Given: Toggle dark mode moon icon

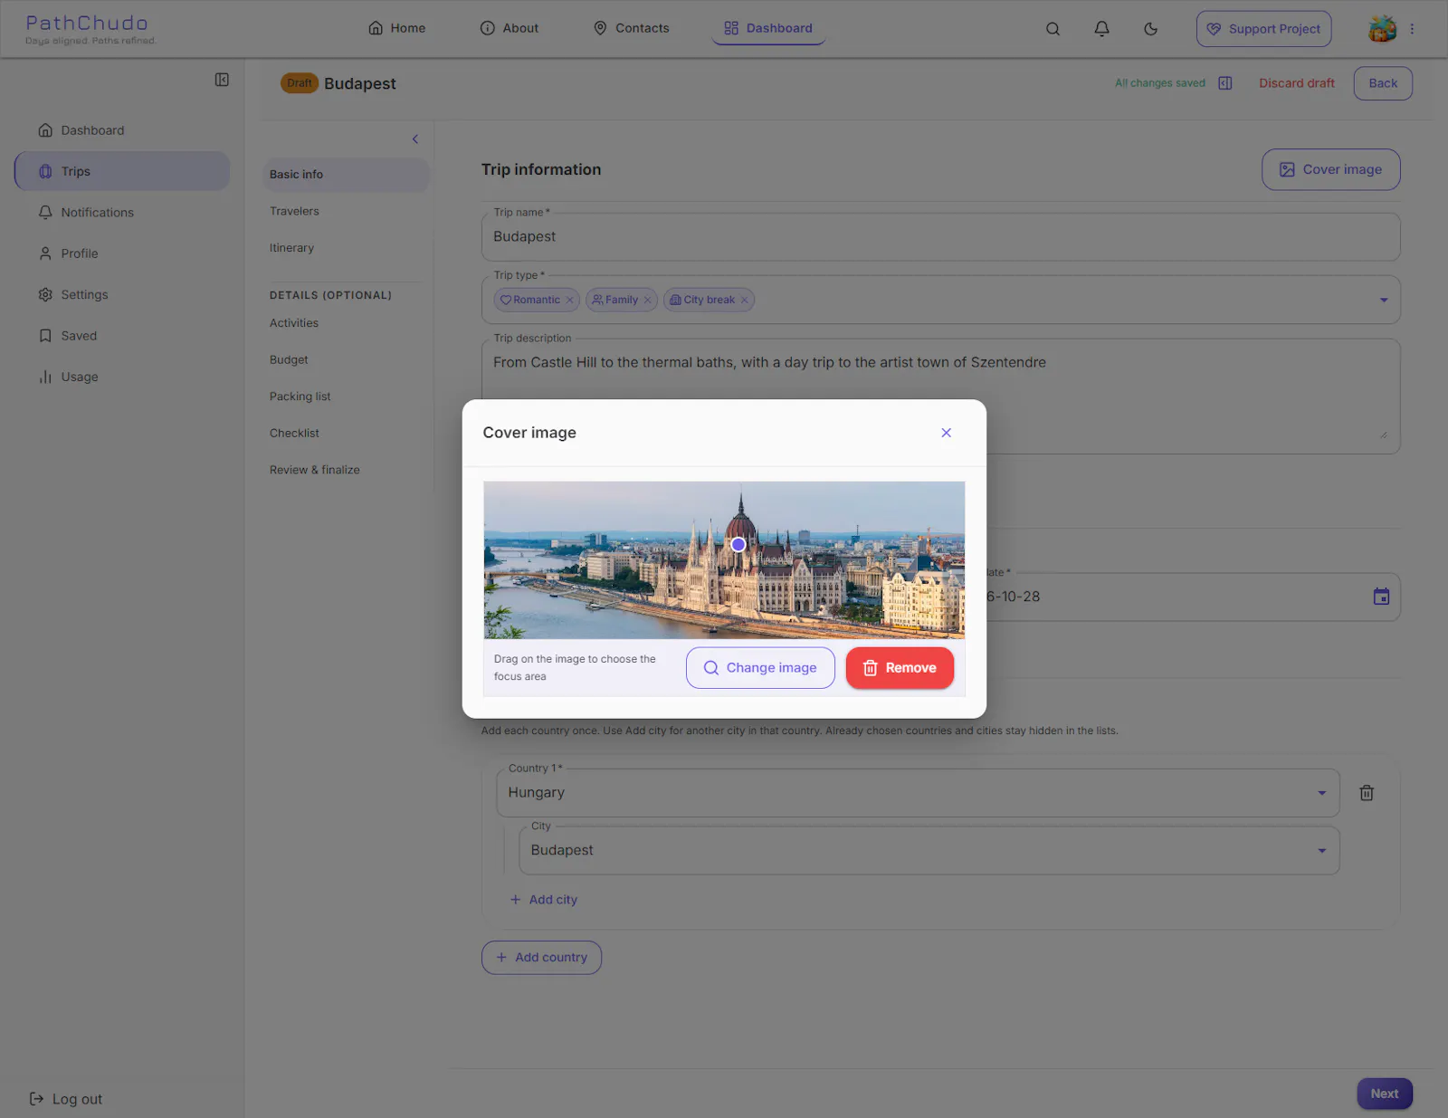Looking at the screenshot, I should coord(1150,29).
